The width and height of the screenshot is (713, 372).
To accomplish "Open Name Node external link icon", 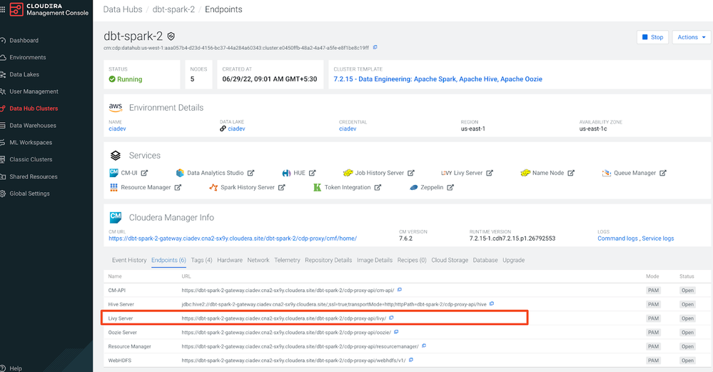I will (x=571, y=173).
